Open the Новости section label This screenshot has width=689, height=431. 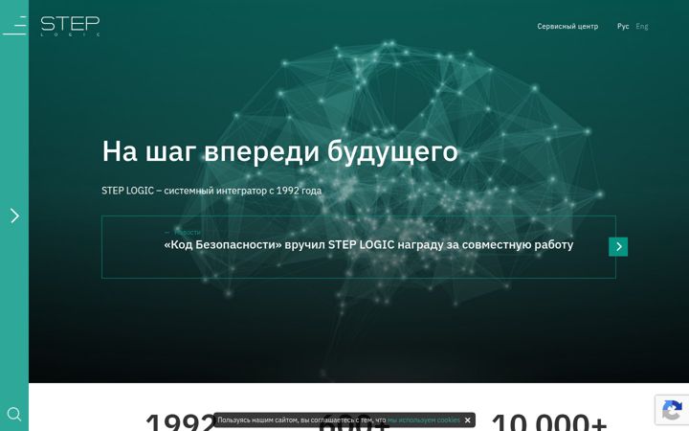coord(188,232)
